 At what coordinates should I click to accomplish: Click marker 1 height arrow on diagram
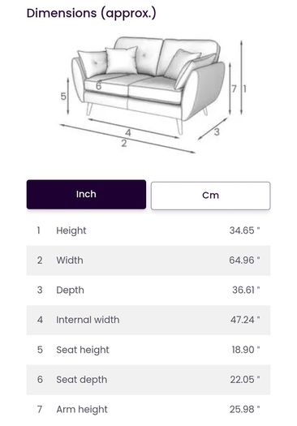point(241,77)
